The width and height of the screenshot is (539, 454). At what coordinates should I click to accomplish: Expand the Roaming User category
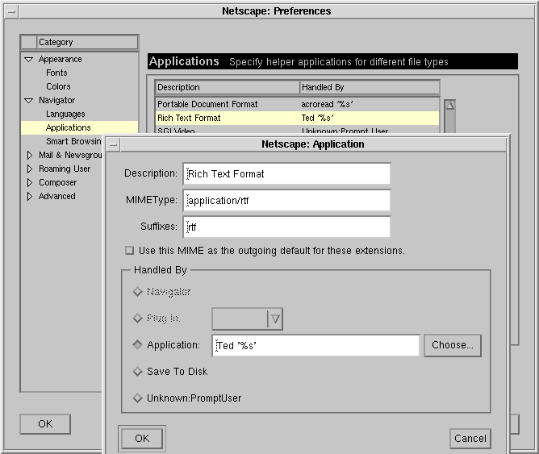point(30,169)
